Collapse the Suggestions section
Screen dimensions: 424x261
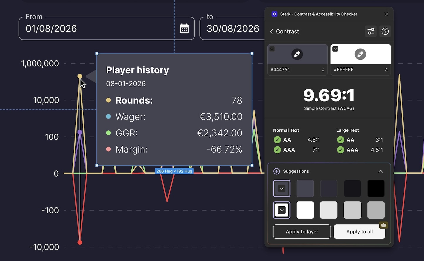coord(381,171)
